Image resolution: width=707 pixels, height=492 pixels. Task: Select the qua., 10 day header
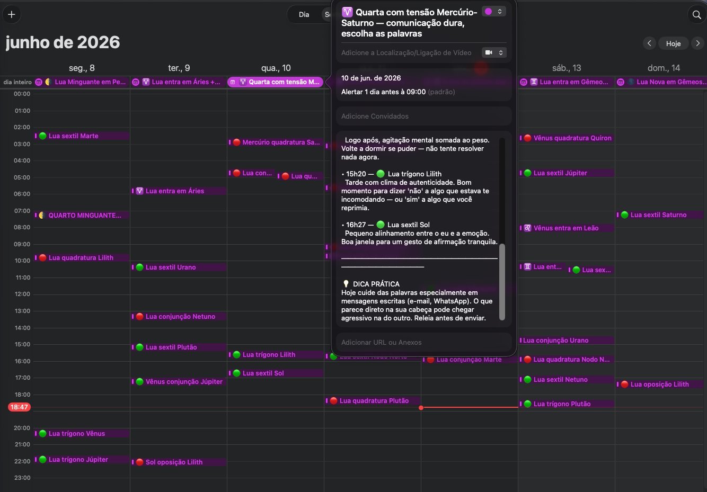click(276, 68)
